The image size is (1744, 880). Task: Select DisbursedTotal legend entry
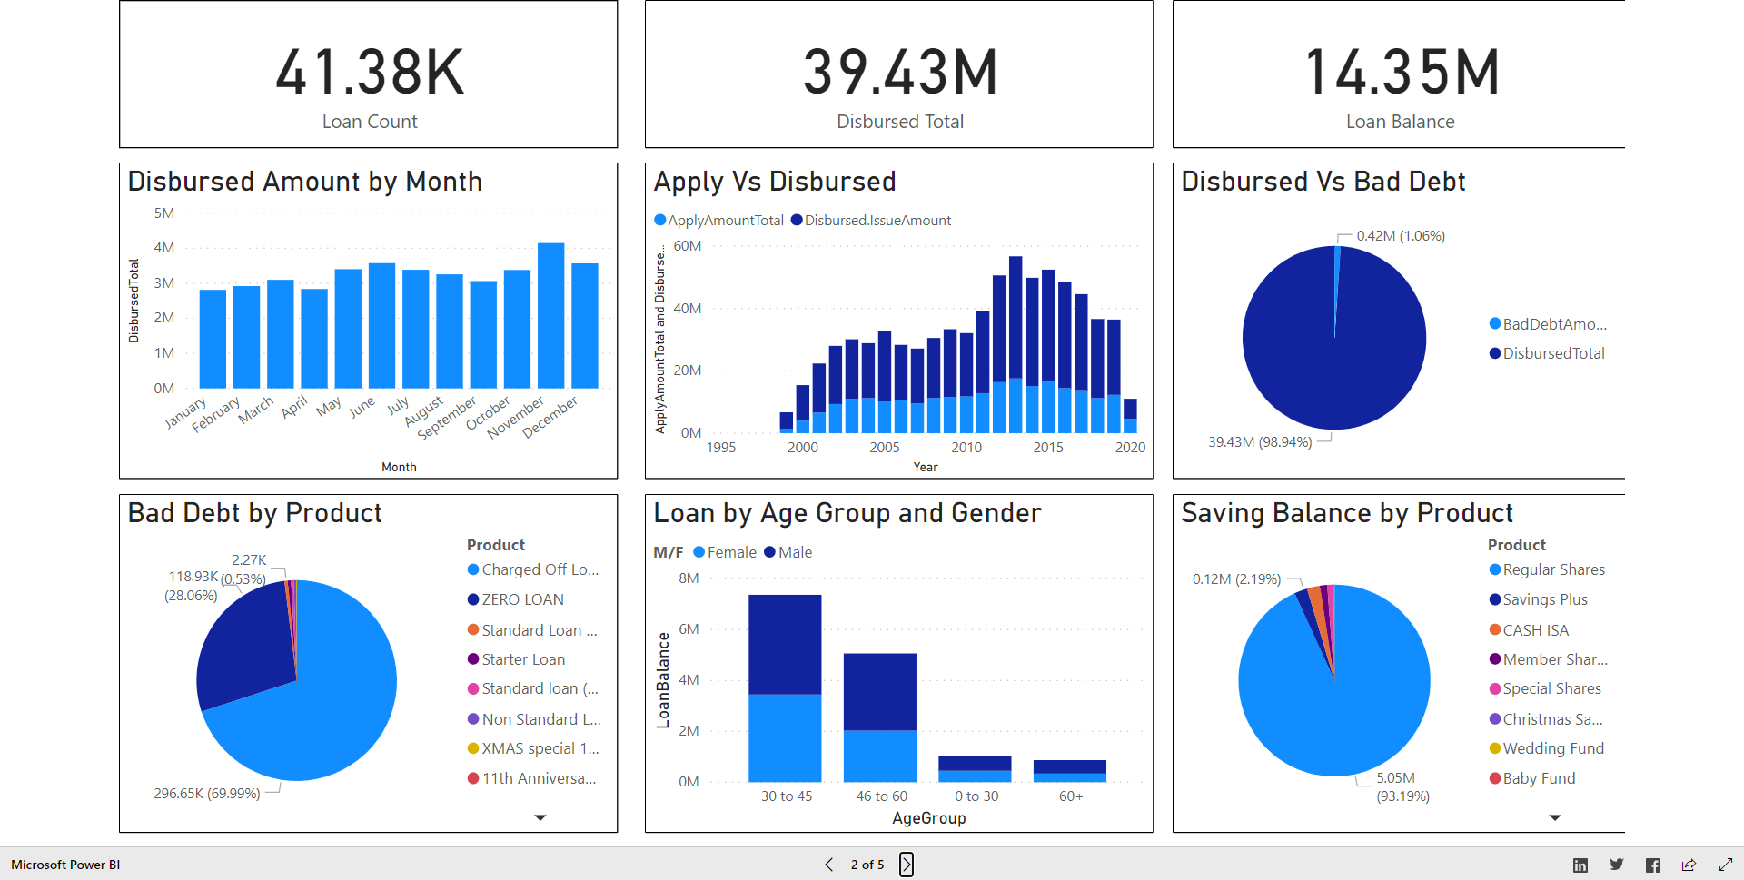click(1547, 353)
